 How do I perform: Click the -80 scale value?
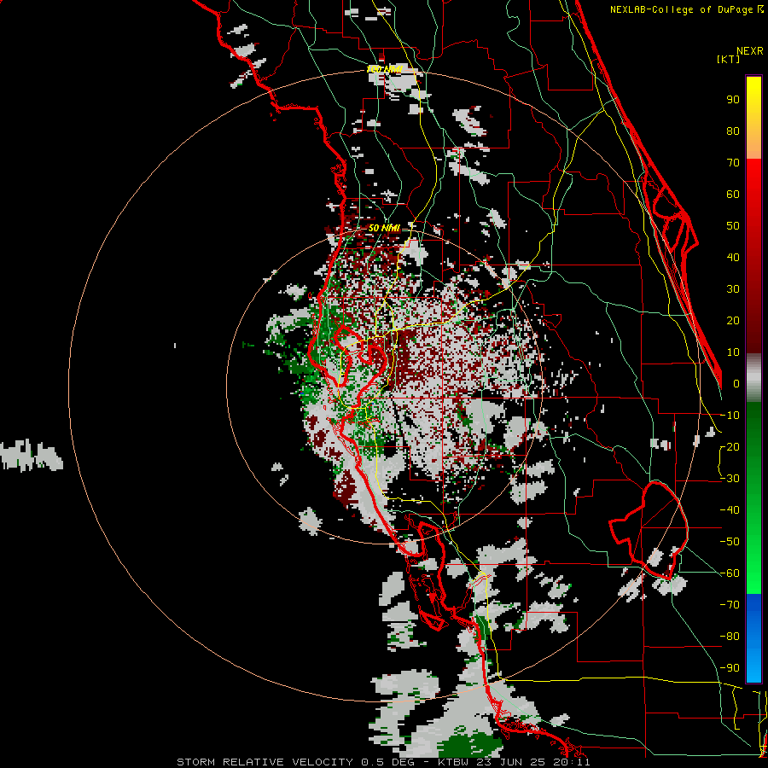730,637
